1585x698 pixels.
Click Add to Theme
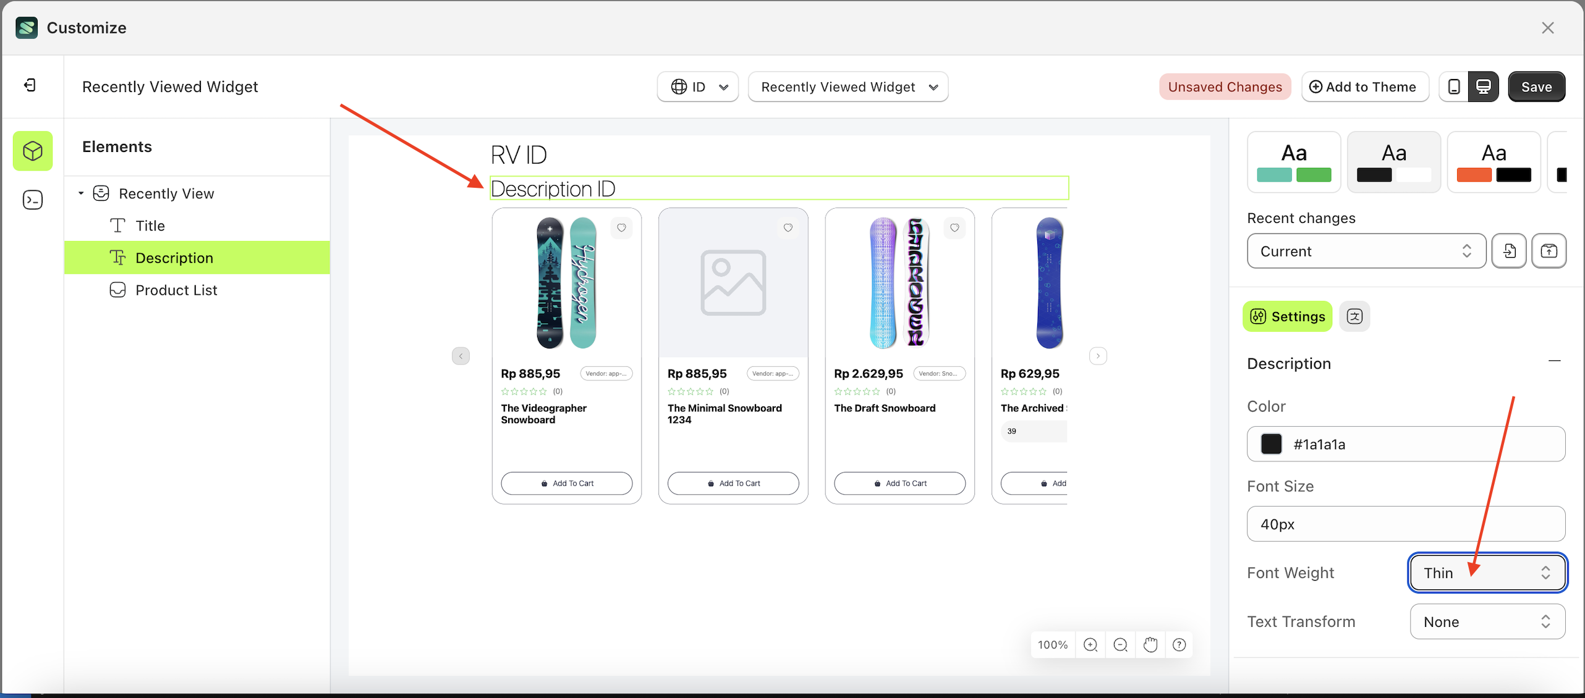click(x=1365, y=86)
